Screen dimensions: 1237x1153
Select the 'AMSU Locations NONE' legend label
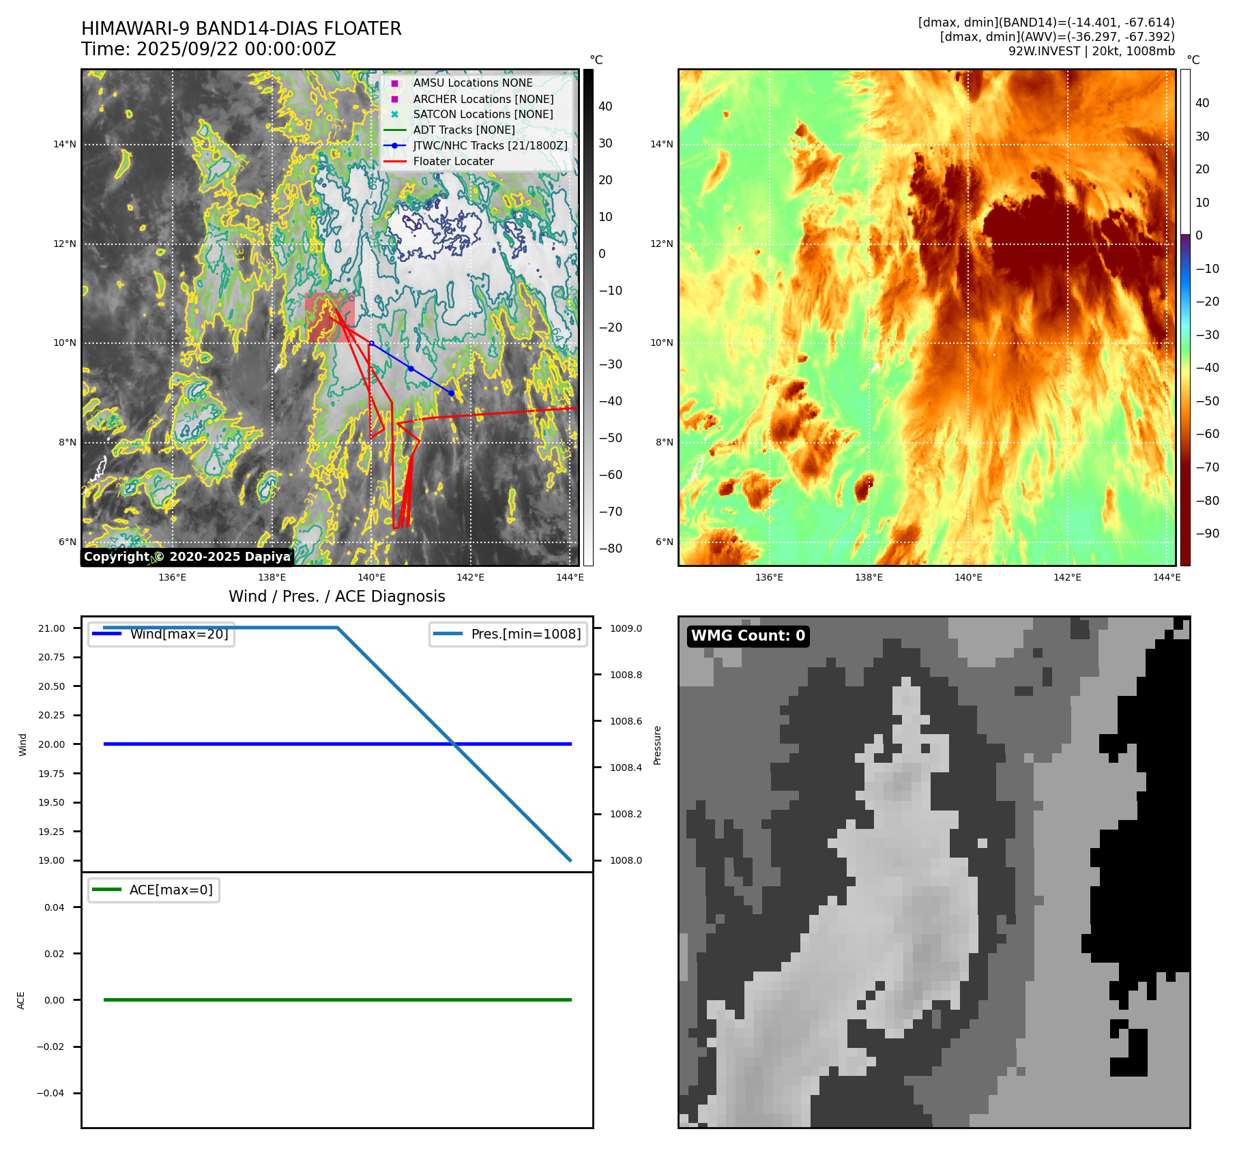click(473, 83)
